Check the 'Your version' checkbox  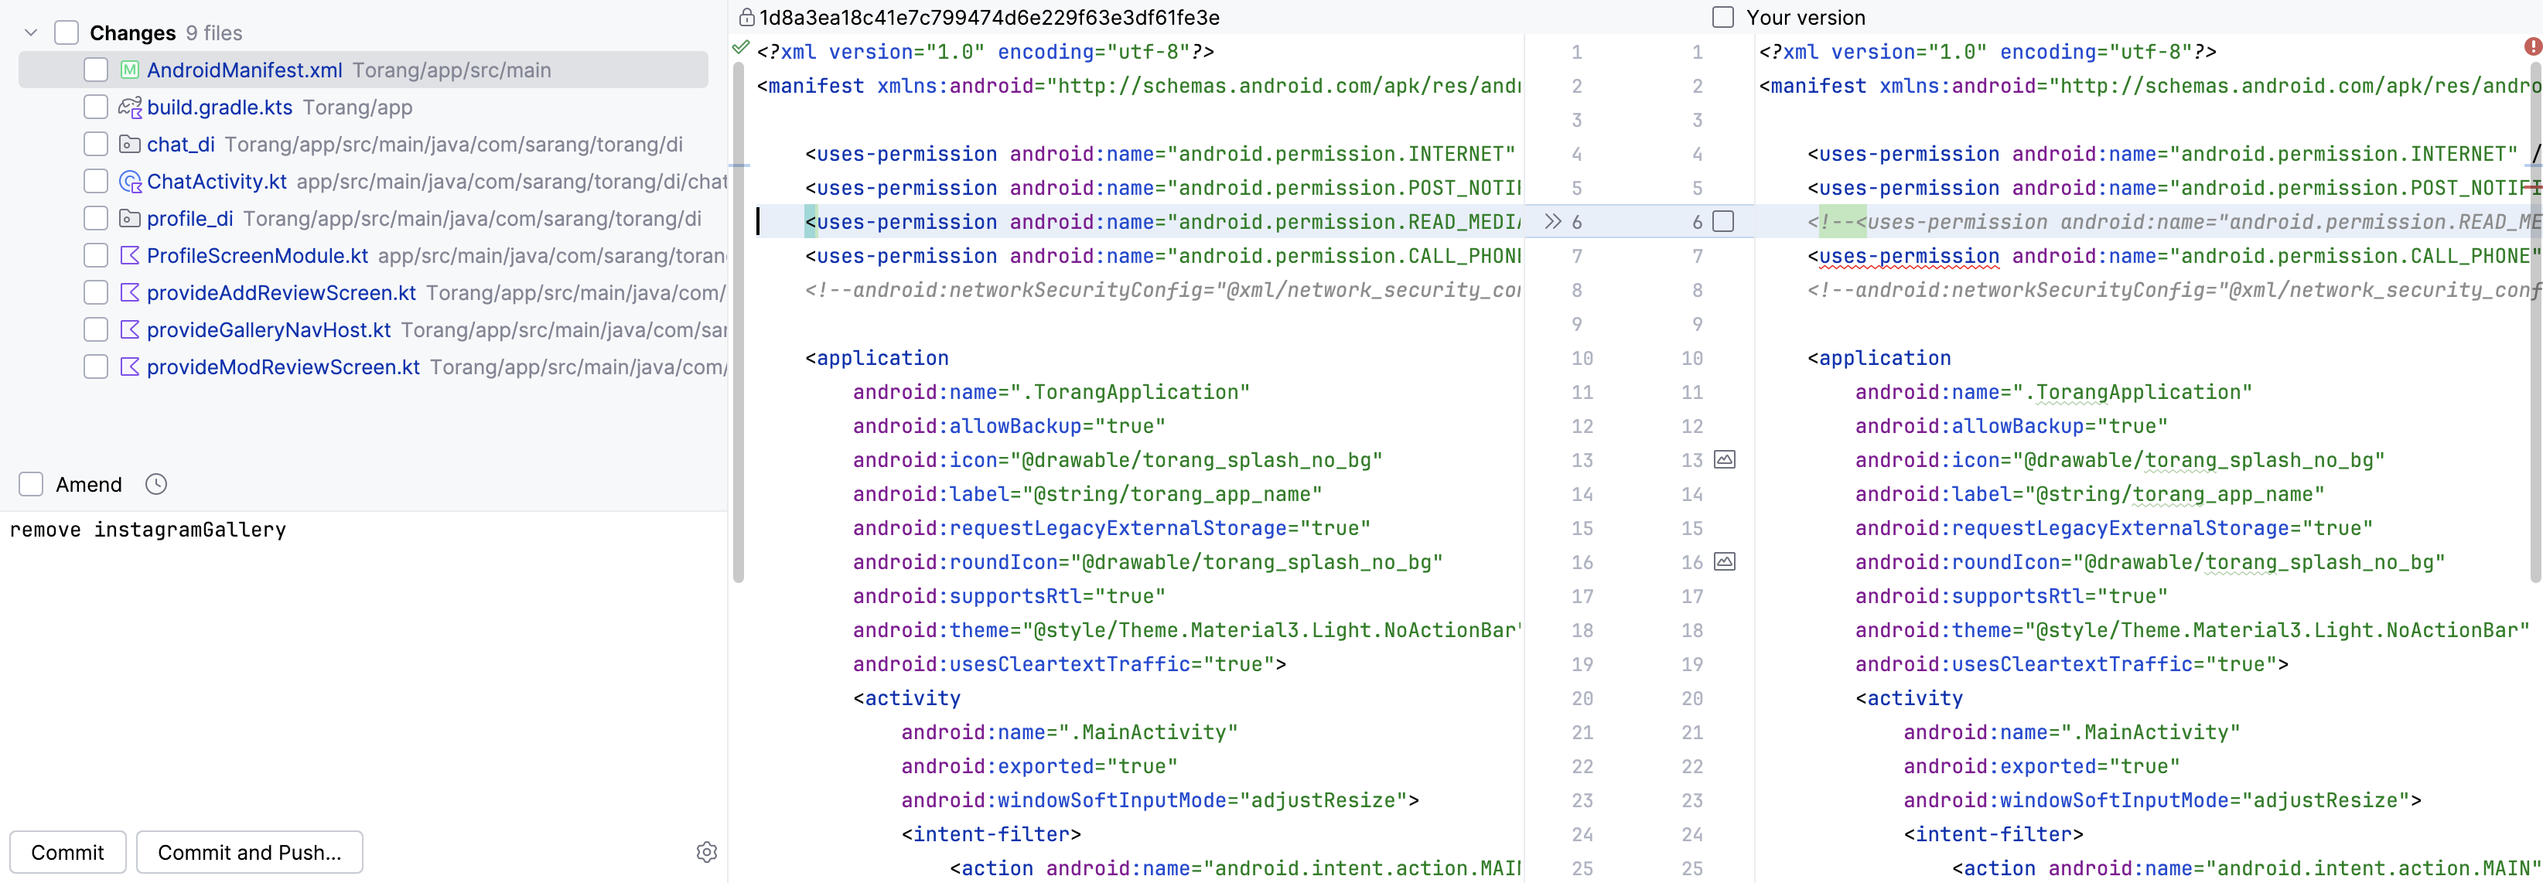click(1722, 18)
